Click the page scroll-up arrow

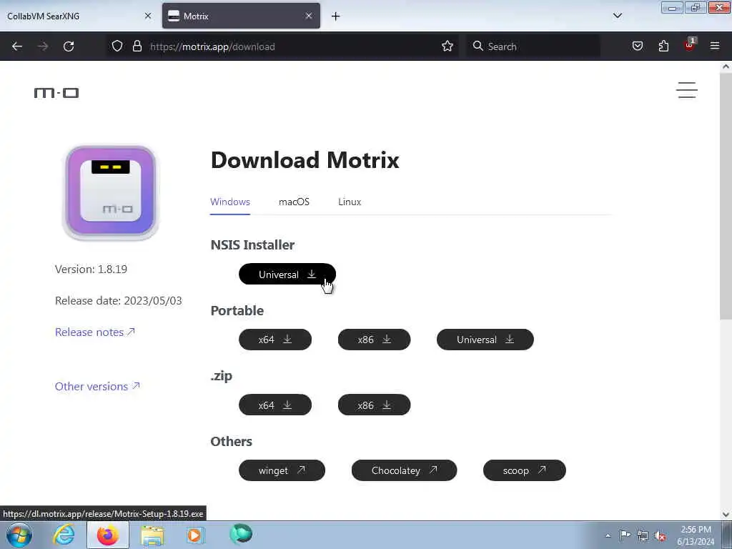(726, 66)
